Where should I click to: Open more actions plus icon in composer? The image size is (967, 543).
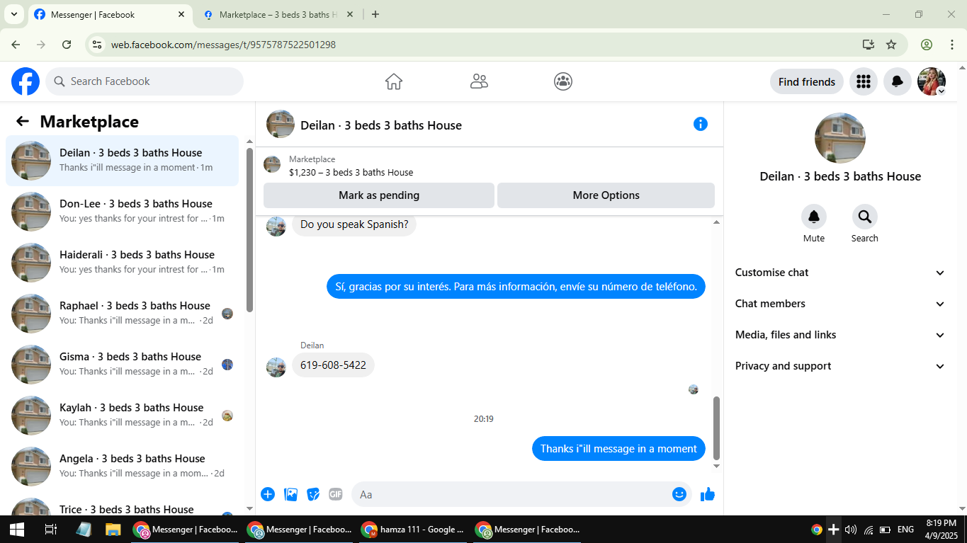(268, 494)
